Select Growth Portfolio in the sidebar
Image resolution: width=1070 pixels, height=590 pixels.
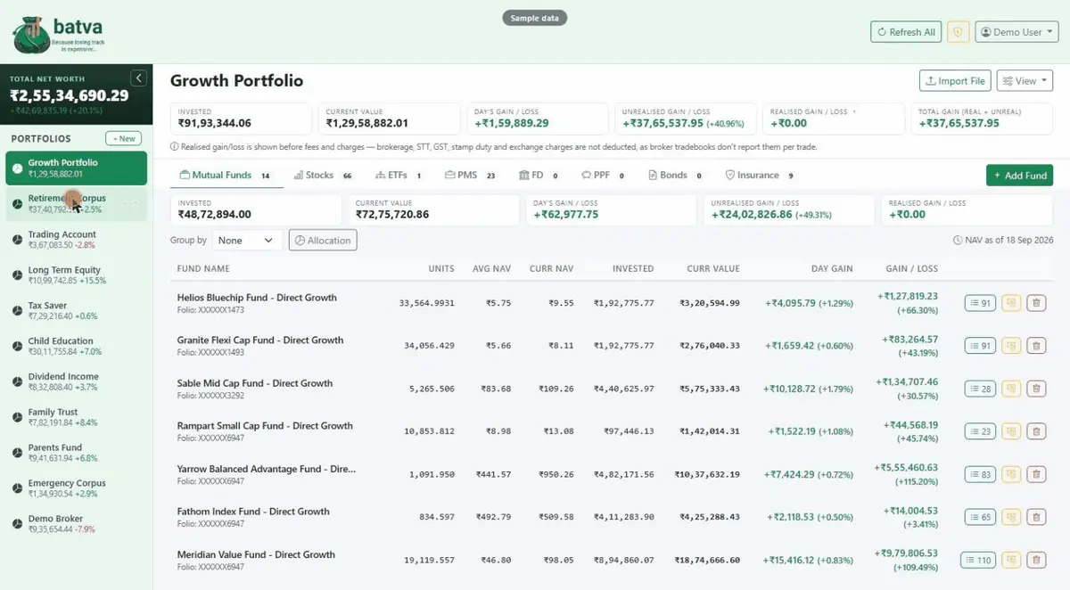[x=76, y=168]
